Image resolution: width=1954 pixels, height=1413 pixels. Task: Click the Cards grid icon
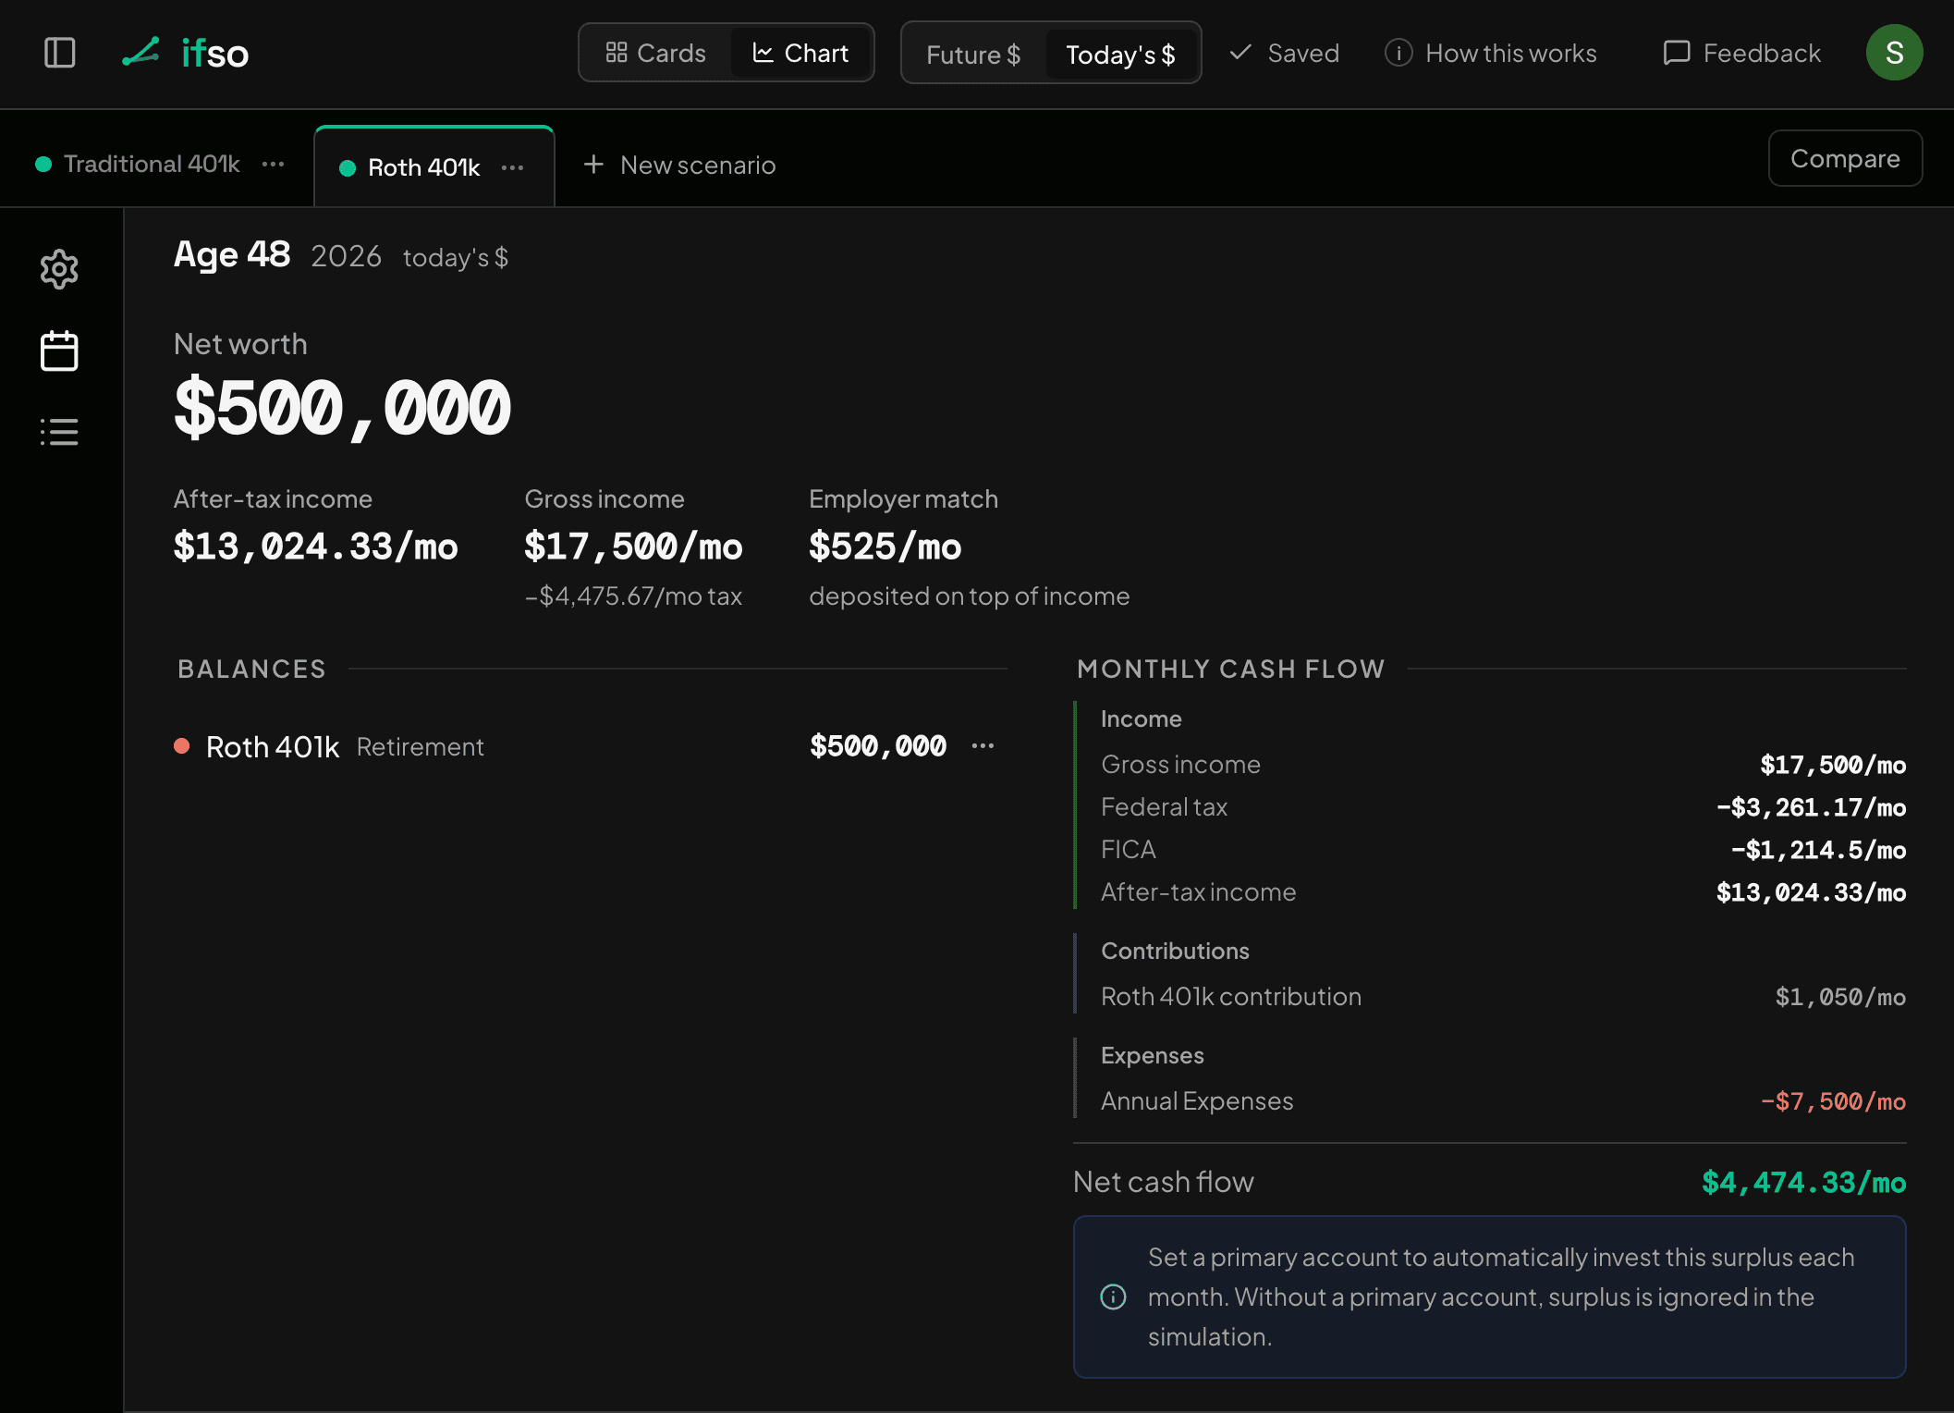[x=617, y=53]
